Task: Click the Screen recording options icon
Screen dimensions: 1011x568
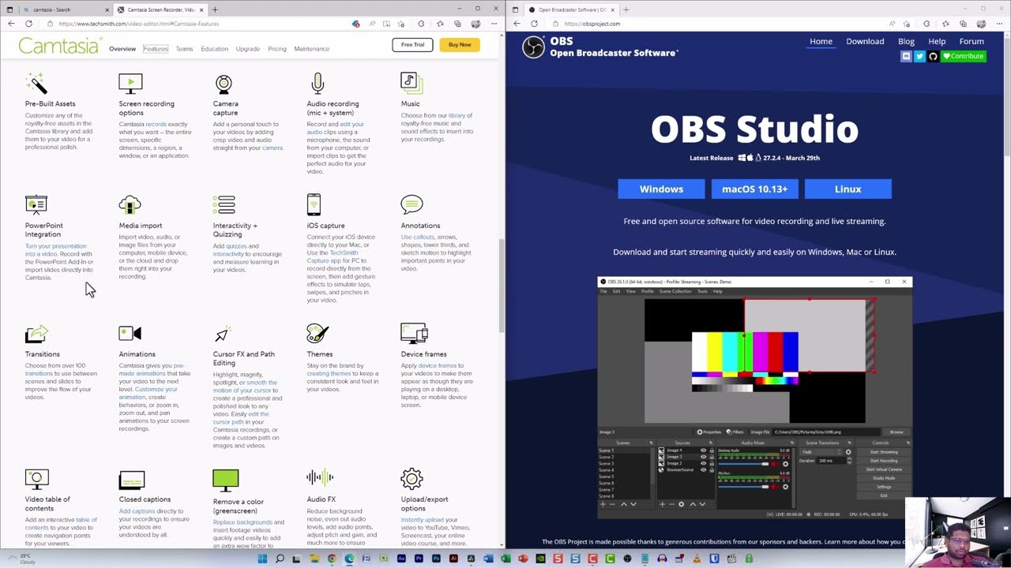Action: (130, 83)
